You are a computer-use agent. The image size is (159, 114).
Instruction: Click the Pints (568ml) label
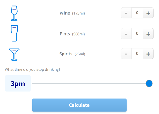pyautogui.click(x=72, y=34)
